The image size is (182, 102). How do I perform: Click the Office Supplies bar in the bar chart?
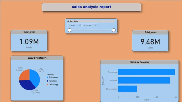click(x=128, y=89)
